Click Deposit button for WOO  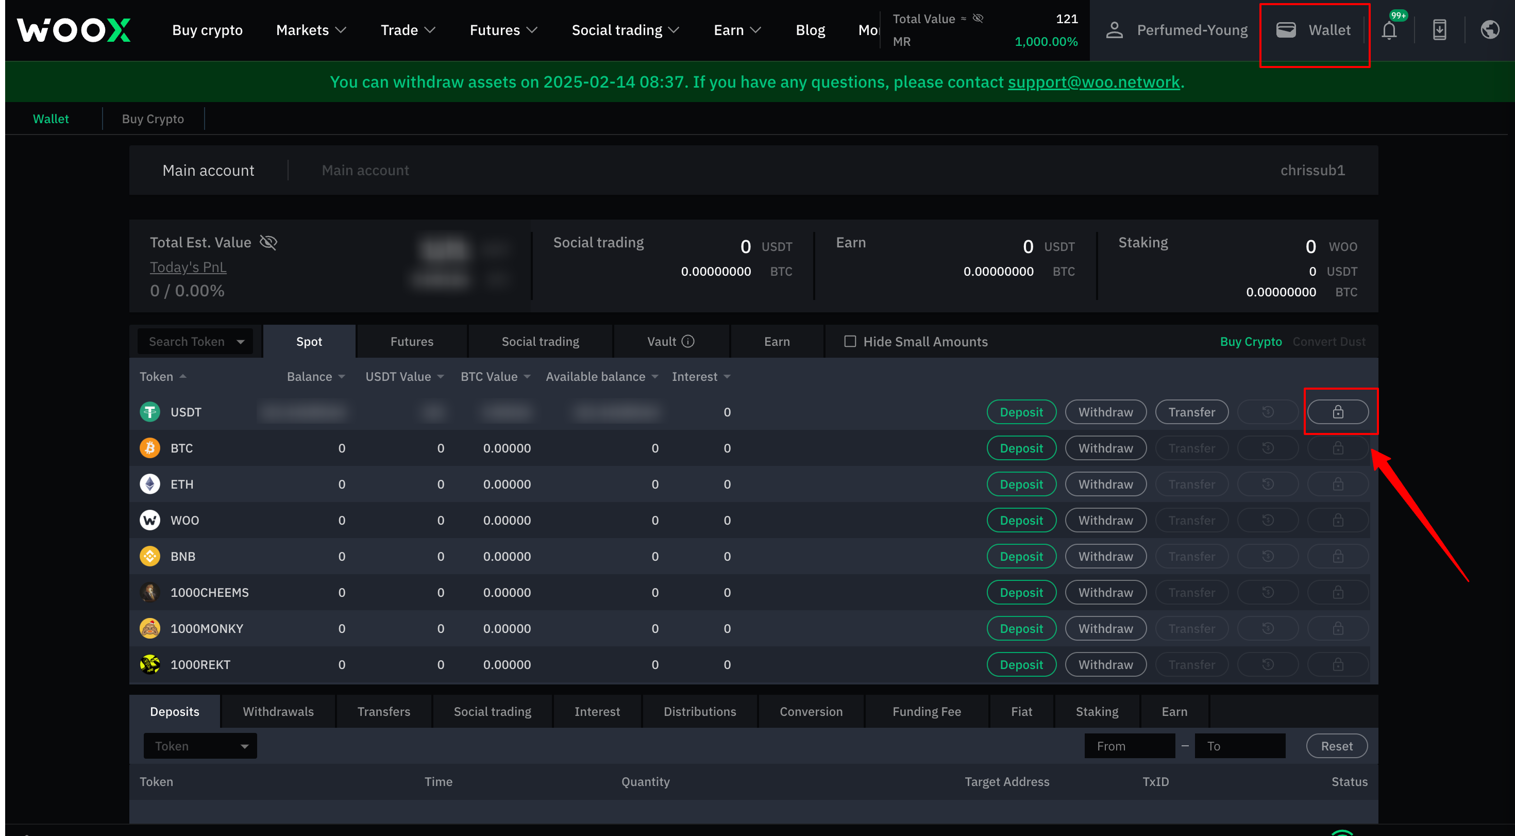1021,520
